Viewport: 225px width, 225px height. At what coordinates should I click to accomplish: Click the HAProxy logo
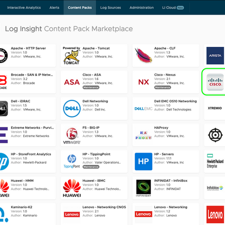point(143,135)
